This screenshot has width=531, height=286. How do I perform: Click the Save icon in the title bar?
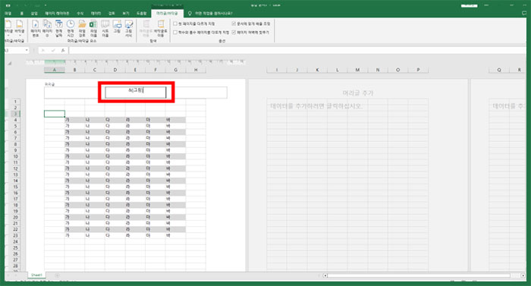coord(8,5)
